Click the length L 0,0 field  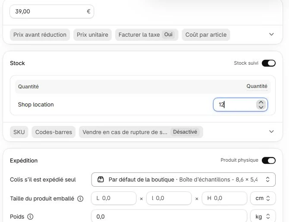pyautogui.click(x=114, y=198)
